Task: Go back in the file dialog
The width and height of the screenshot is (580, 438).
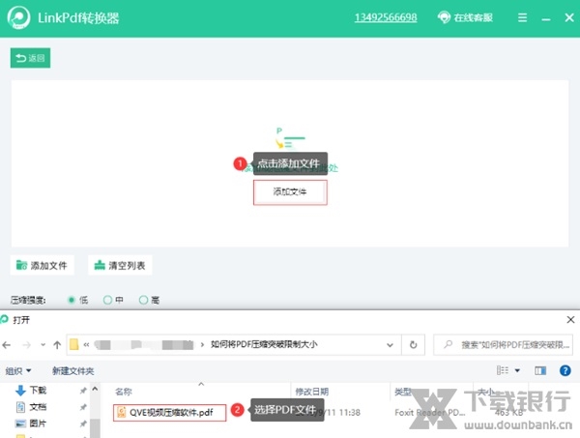Action: (x=7, y=345)
